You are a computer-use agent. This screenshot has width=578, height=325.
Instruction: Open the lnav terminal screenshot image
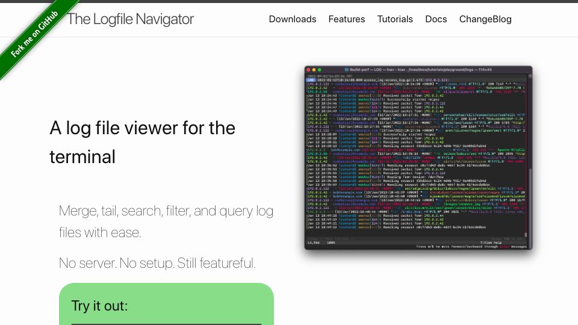[418, 158]
